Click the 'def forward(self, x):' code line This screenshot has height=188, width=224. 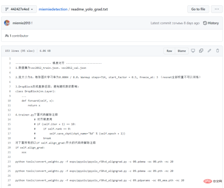pyautogui.click(x=38, y=100)
